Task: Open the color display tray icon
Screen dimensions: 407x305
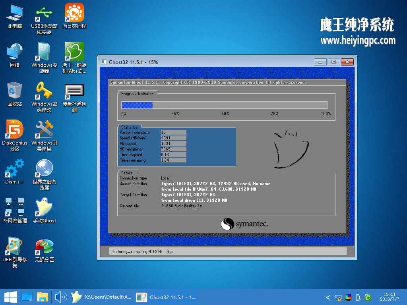Action: point(348,297)
